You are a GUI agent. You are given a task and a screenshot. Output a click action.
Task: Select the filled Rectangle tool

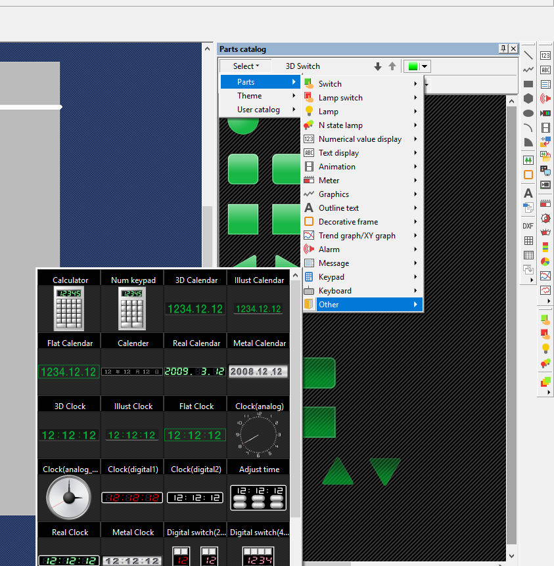[x=528, y=84]
